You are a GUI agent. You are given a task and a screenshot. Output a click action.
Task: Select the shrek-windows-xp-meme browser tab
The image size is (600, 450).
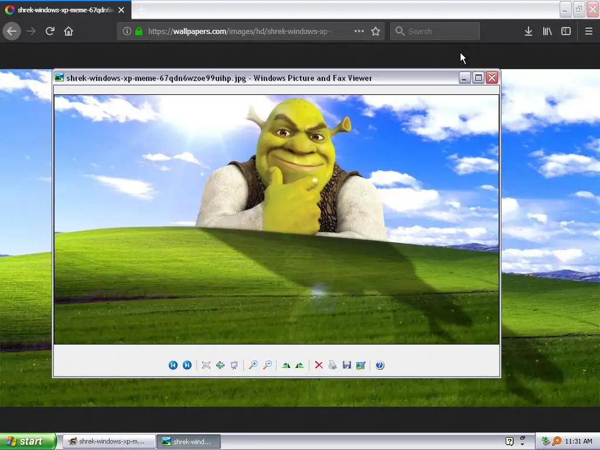tap(66, 10)
